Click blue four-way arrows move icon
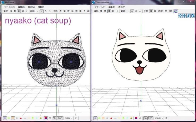Image resolution: width=196 pixels, height=122 pixels. coord(184,16)
